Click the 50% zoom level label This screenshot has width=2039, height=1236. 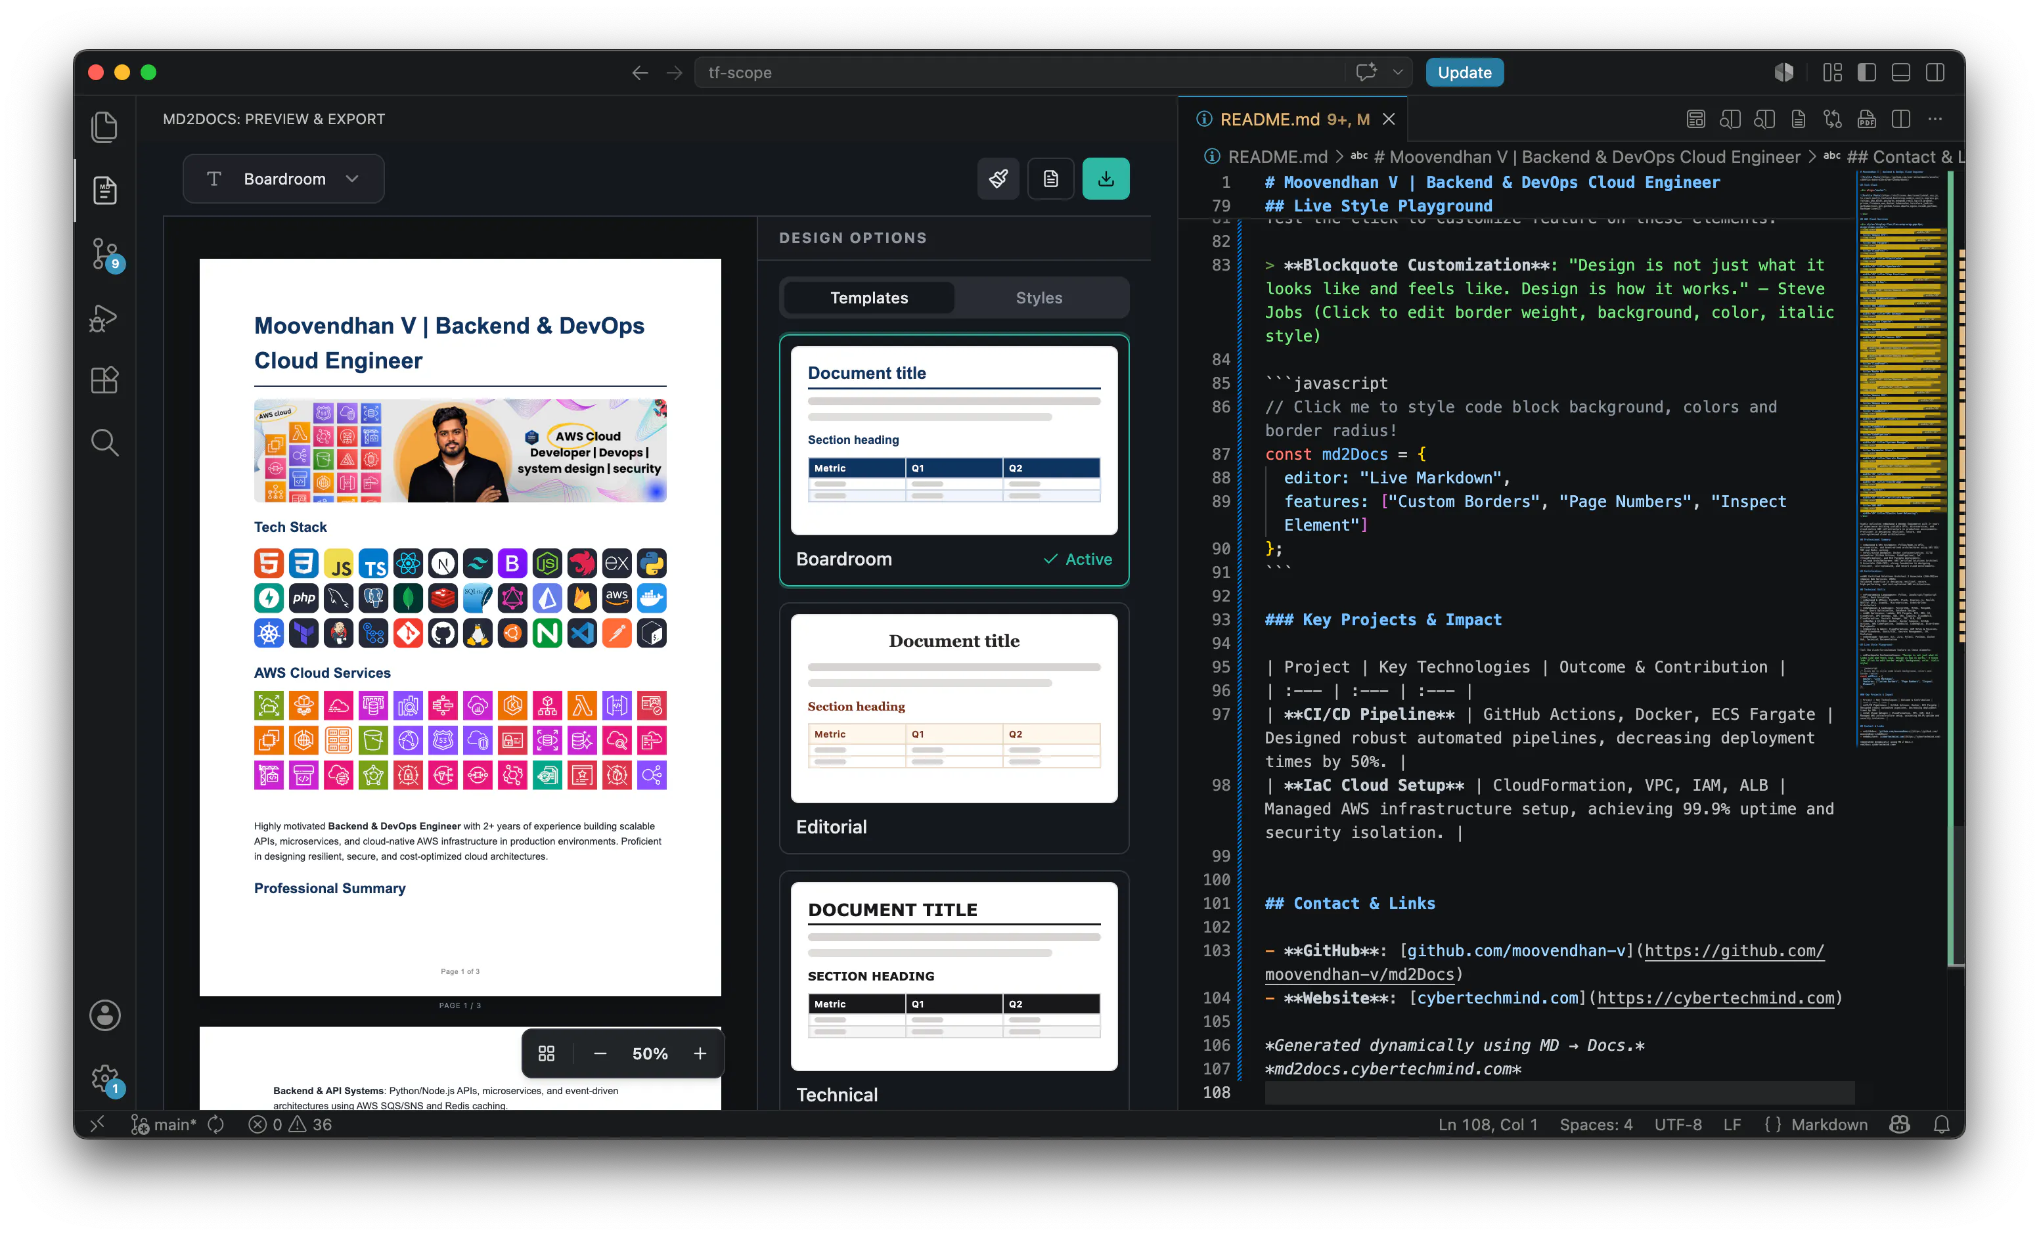click(x=650, y=1053)
